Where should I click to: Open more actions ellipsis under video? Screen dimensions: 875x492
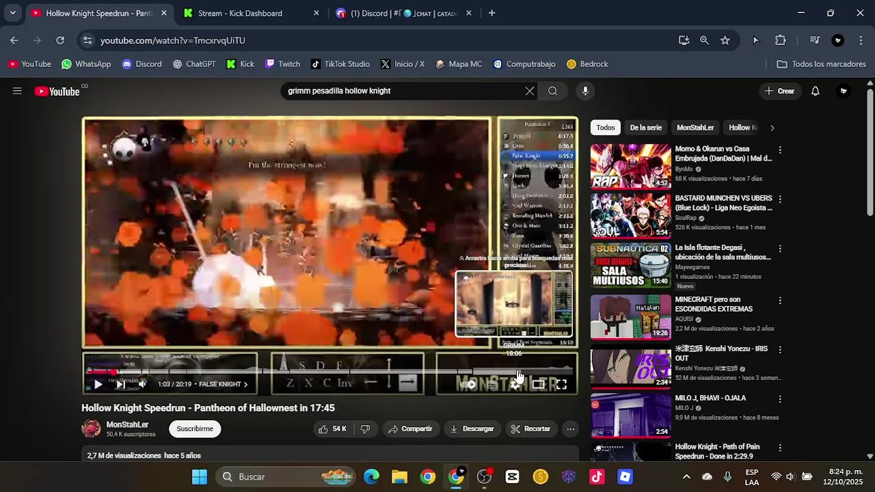click(570, 429)
